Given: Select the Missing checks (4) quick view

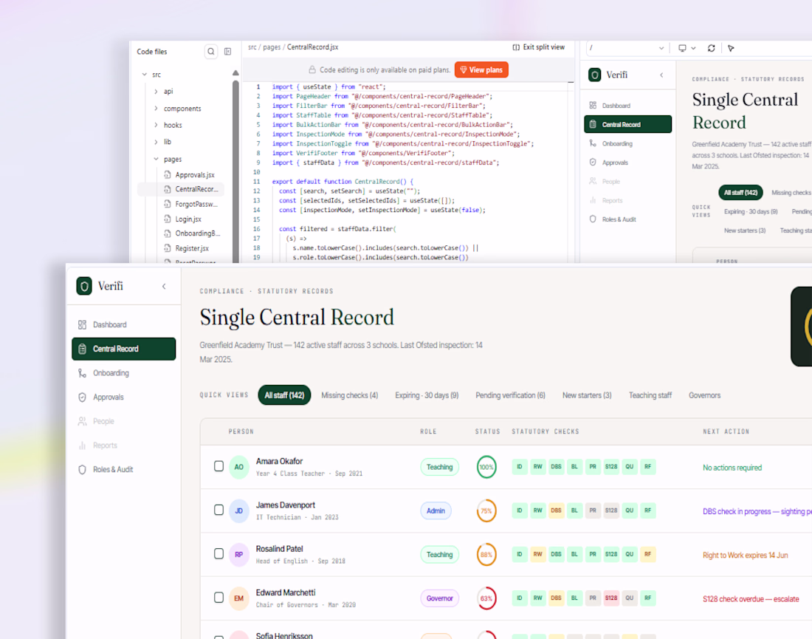Looking at the screenshot, I should pos(350,395).
